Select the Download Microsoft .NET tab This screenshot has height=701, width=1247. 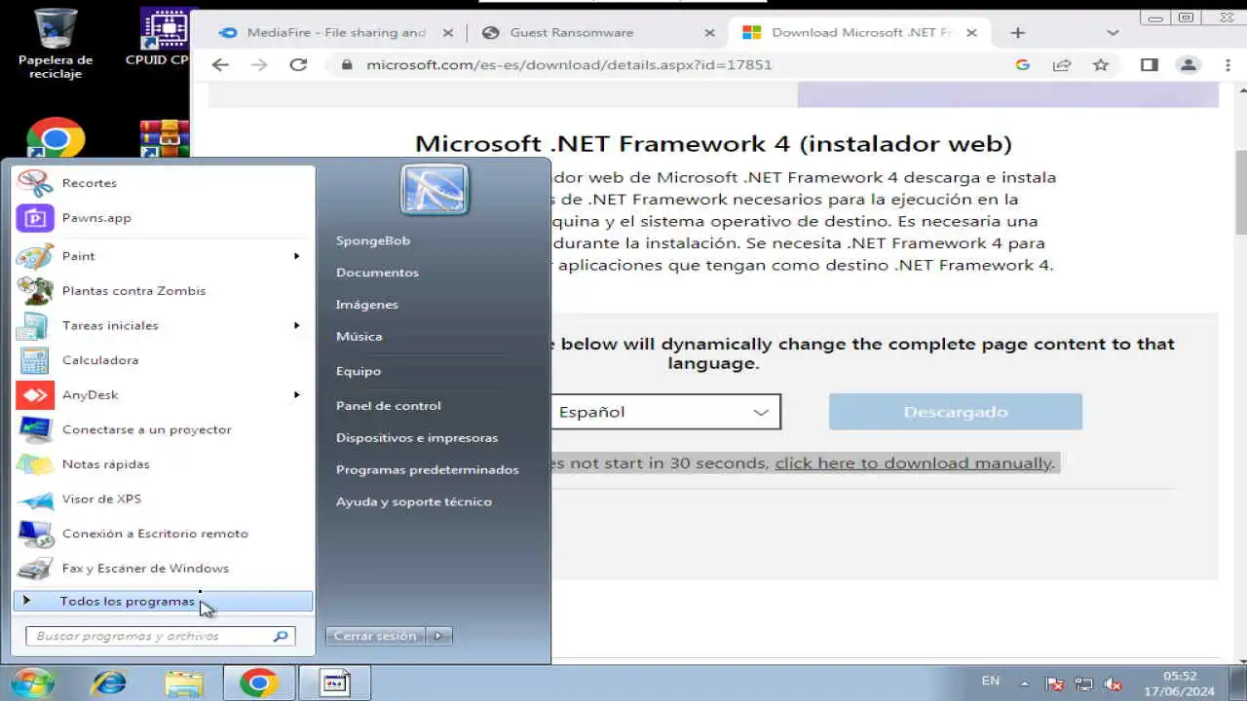point(857,32)
